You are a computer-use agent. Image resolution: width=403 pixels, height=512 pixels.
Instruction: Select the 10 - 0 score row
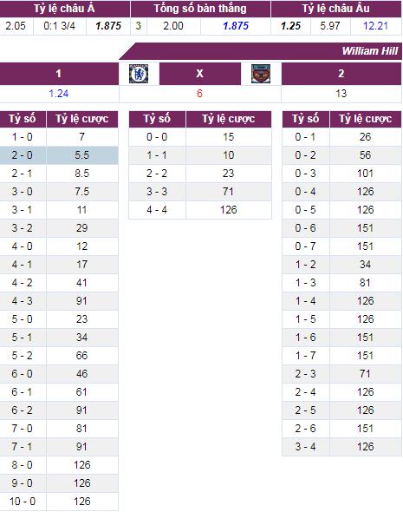point(59,502)
